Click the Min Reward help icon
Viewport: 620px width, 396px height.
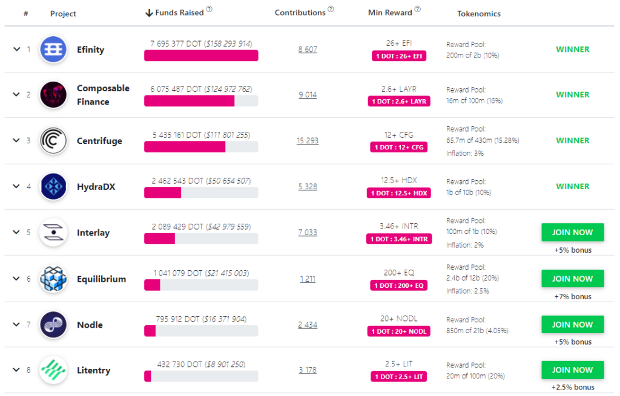click(x=418, y=10)
